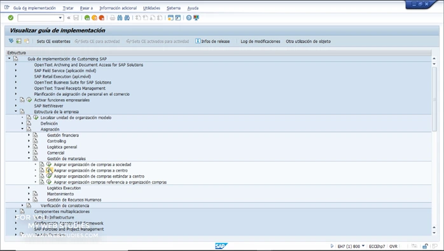Image resolution: width=444 pixels, height=251 pixels.
Task: Click the Find Next binoculars icon
Action: coord(127,18)
